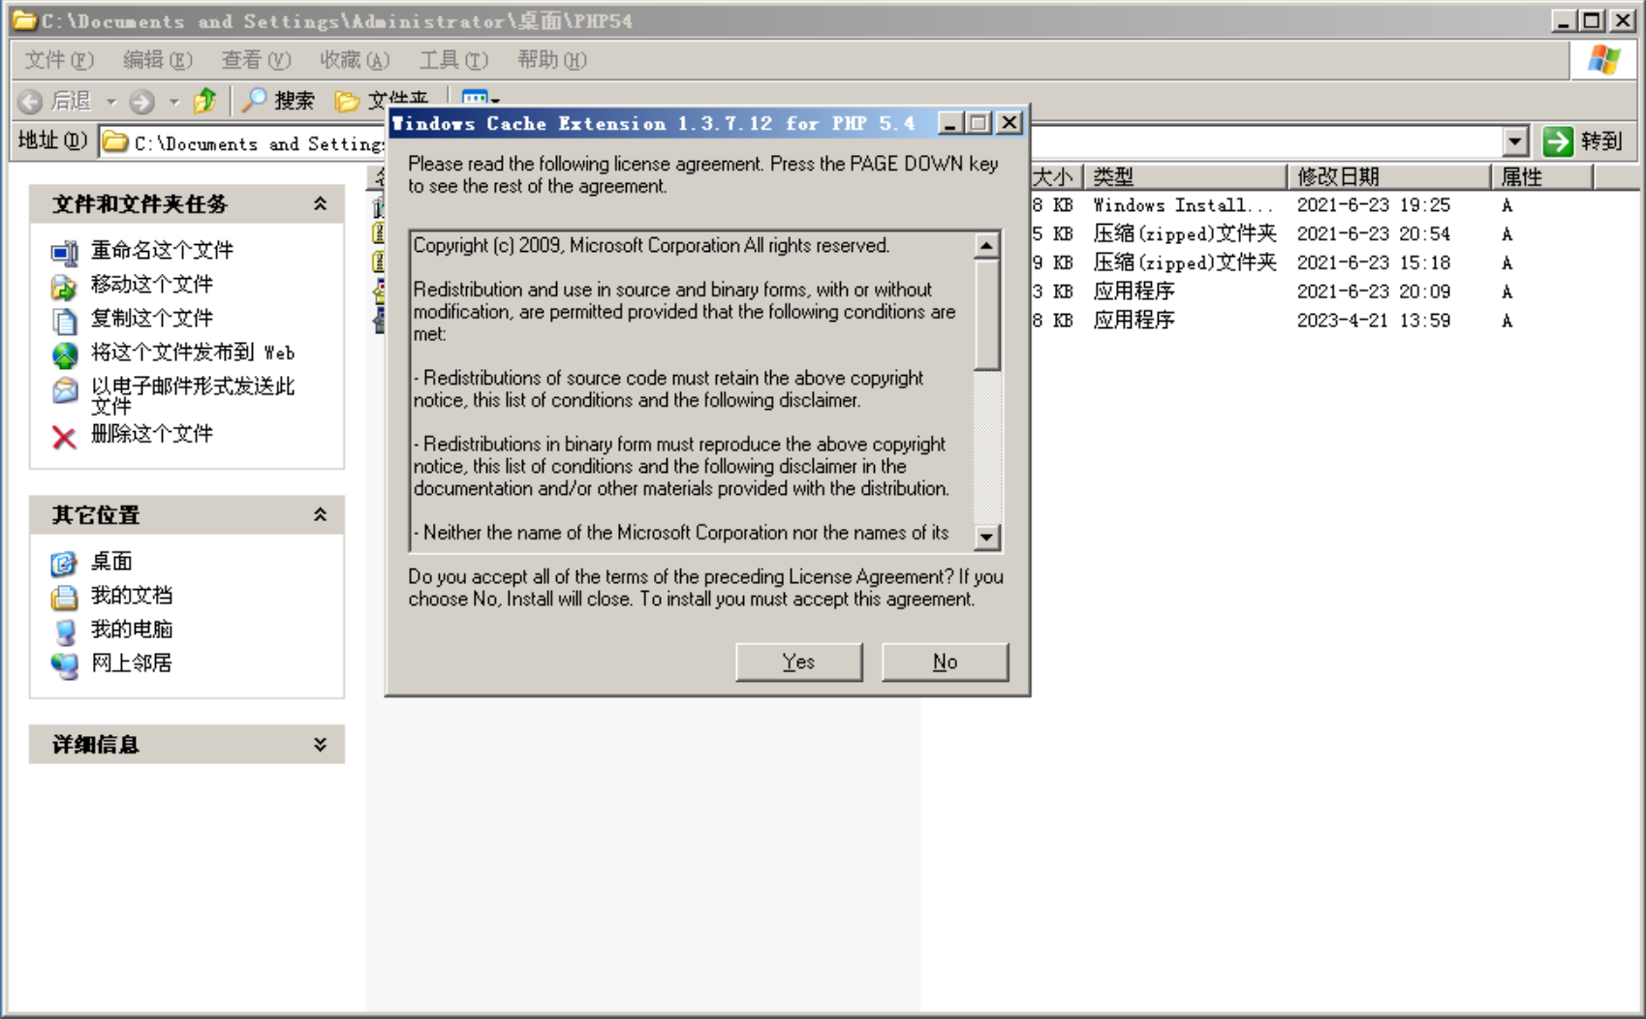Open the 编辑(E) menu
The height and width of the screenshot is (1019, 1646).
[158, 60]
